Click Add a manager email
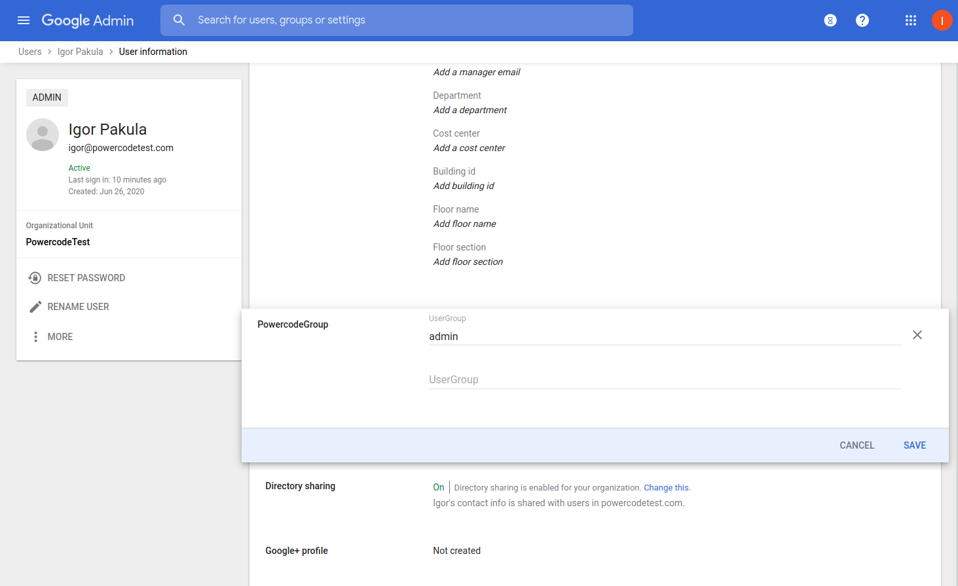 click(x=477, y=72)
